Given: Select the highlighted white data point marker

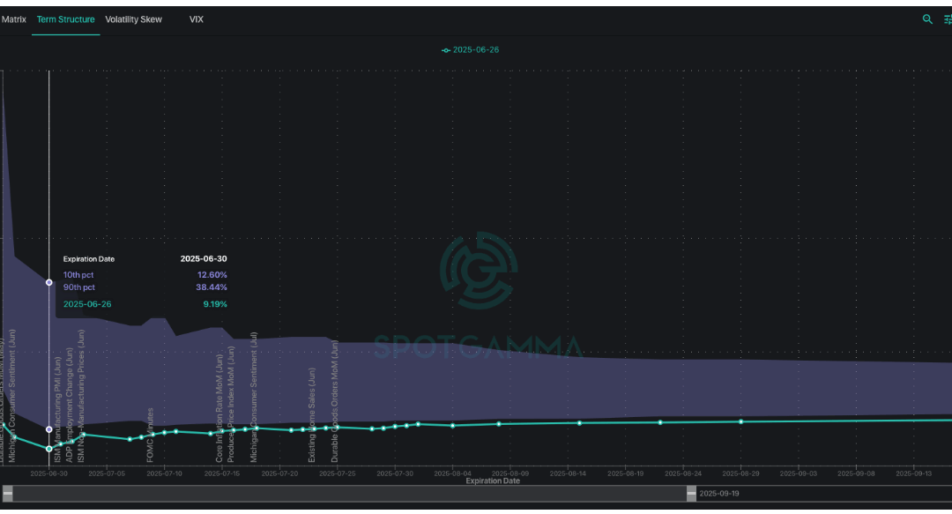Looking at the screenshot, I should point(49,283).
